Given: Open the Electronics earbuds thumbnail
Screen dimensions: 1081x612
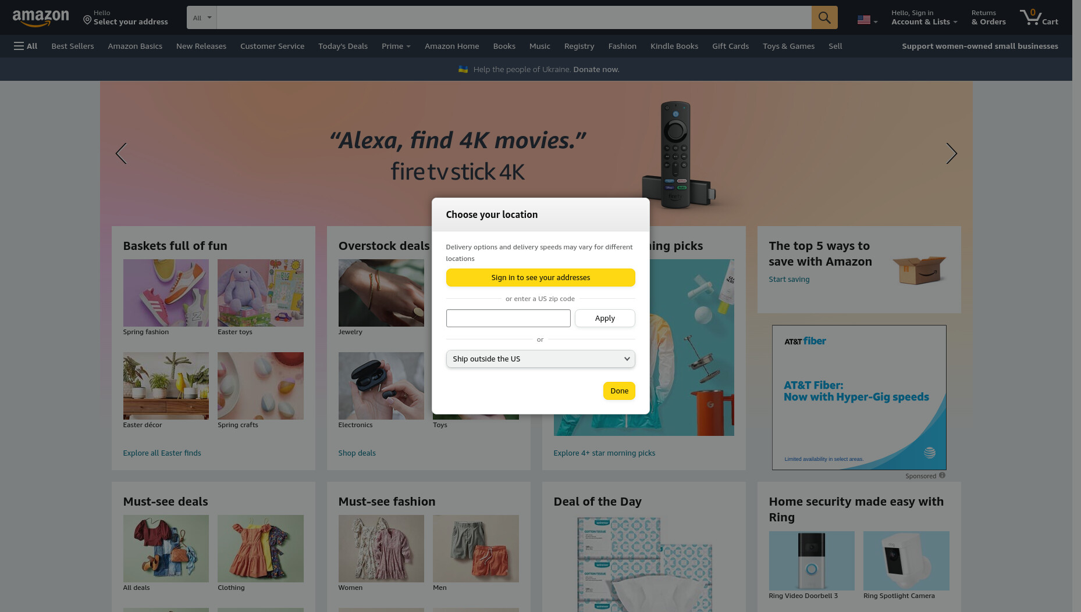Looking at the screenshot, I should [x=381, y=386].
